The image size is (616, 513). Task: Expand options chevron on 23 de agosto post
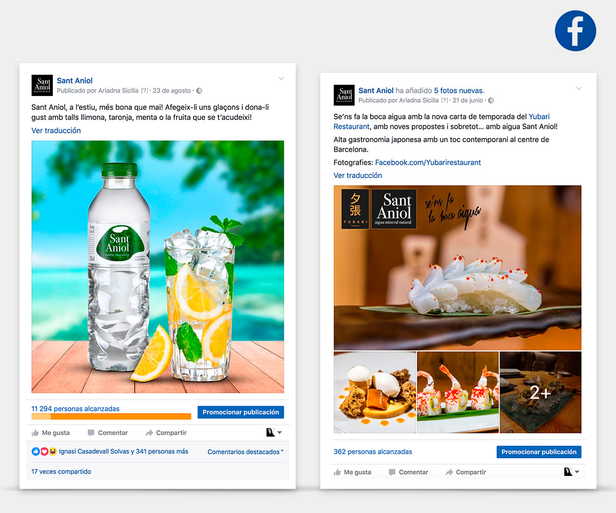[281, 78]
